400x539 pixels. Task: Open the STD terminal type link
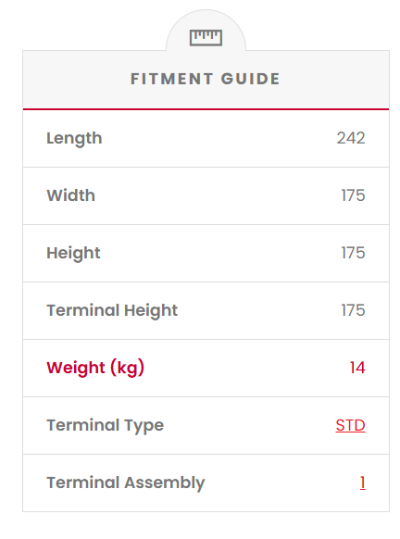350,425
